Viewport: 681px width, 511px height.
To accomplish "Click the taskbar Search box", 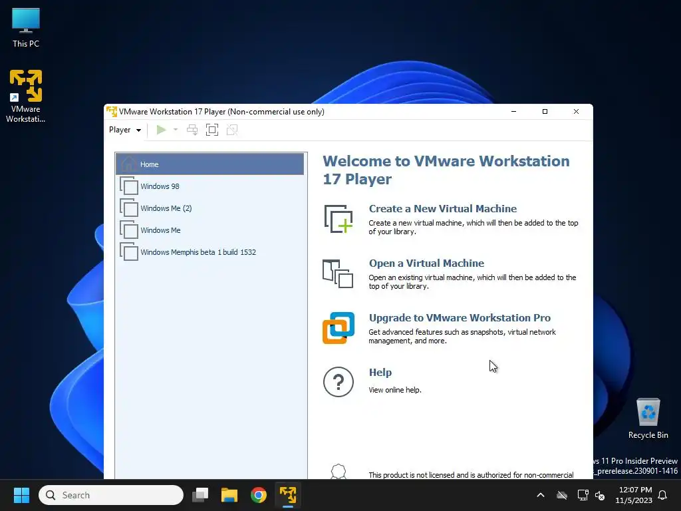I will click(111, 495).
